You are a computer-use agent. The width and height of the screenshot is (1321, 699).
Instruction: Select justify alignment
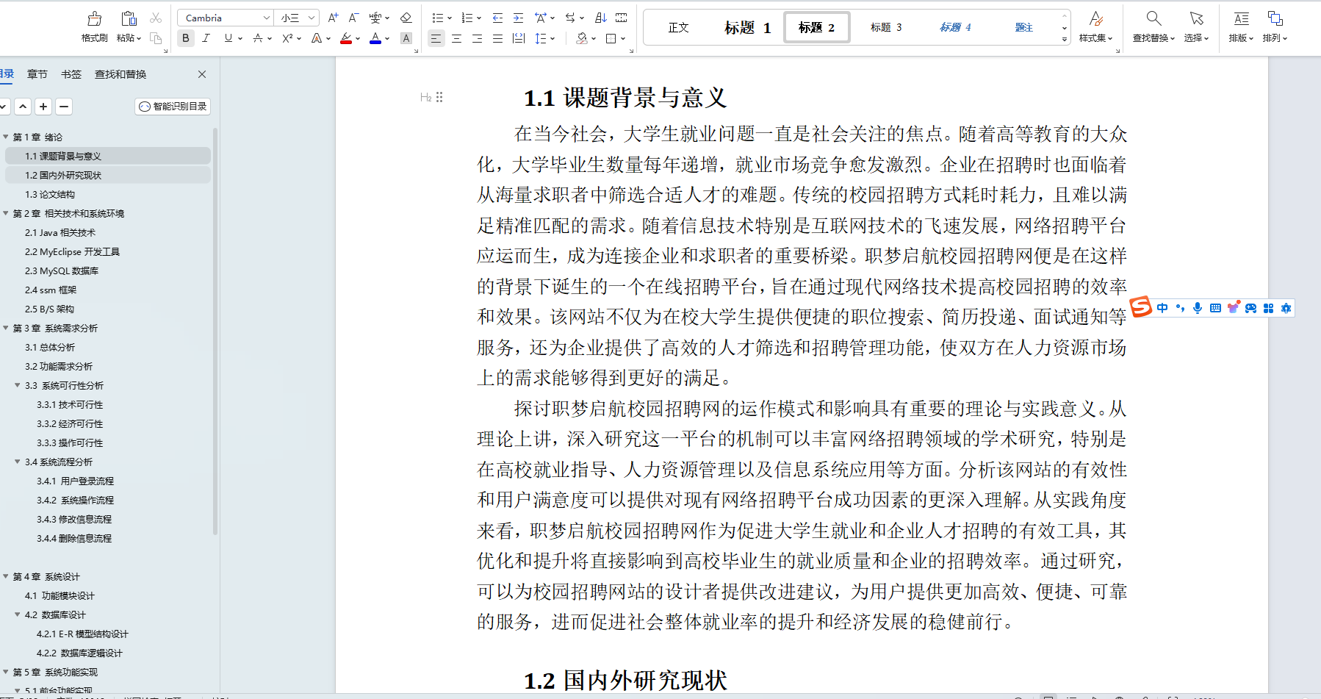pos(498,38)
